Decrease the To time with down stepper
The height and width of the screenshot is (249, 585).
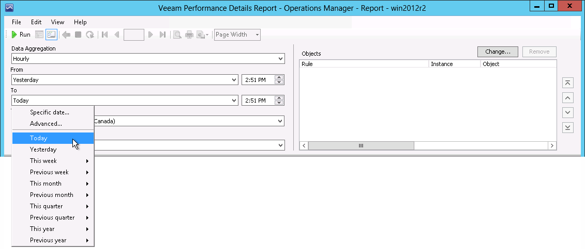point(279,103)
